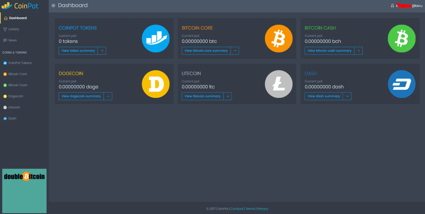Expand dropdown arrow next to View litecoin summary
Screen dimensions: 425x214
(x=228, y=96)
